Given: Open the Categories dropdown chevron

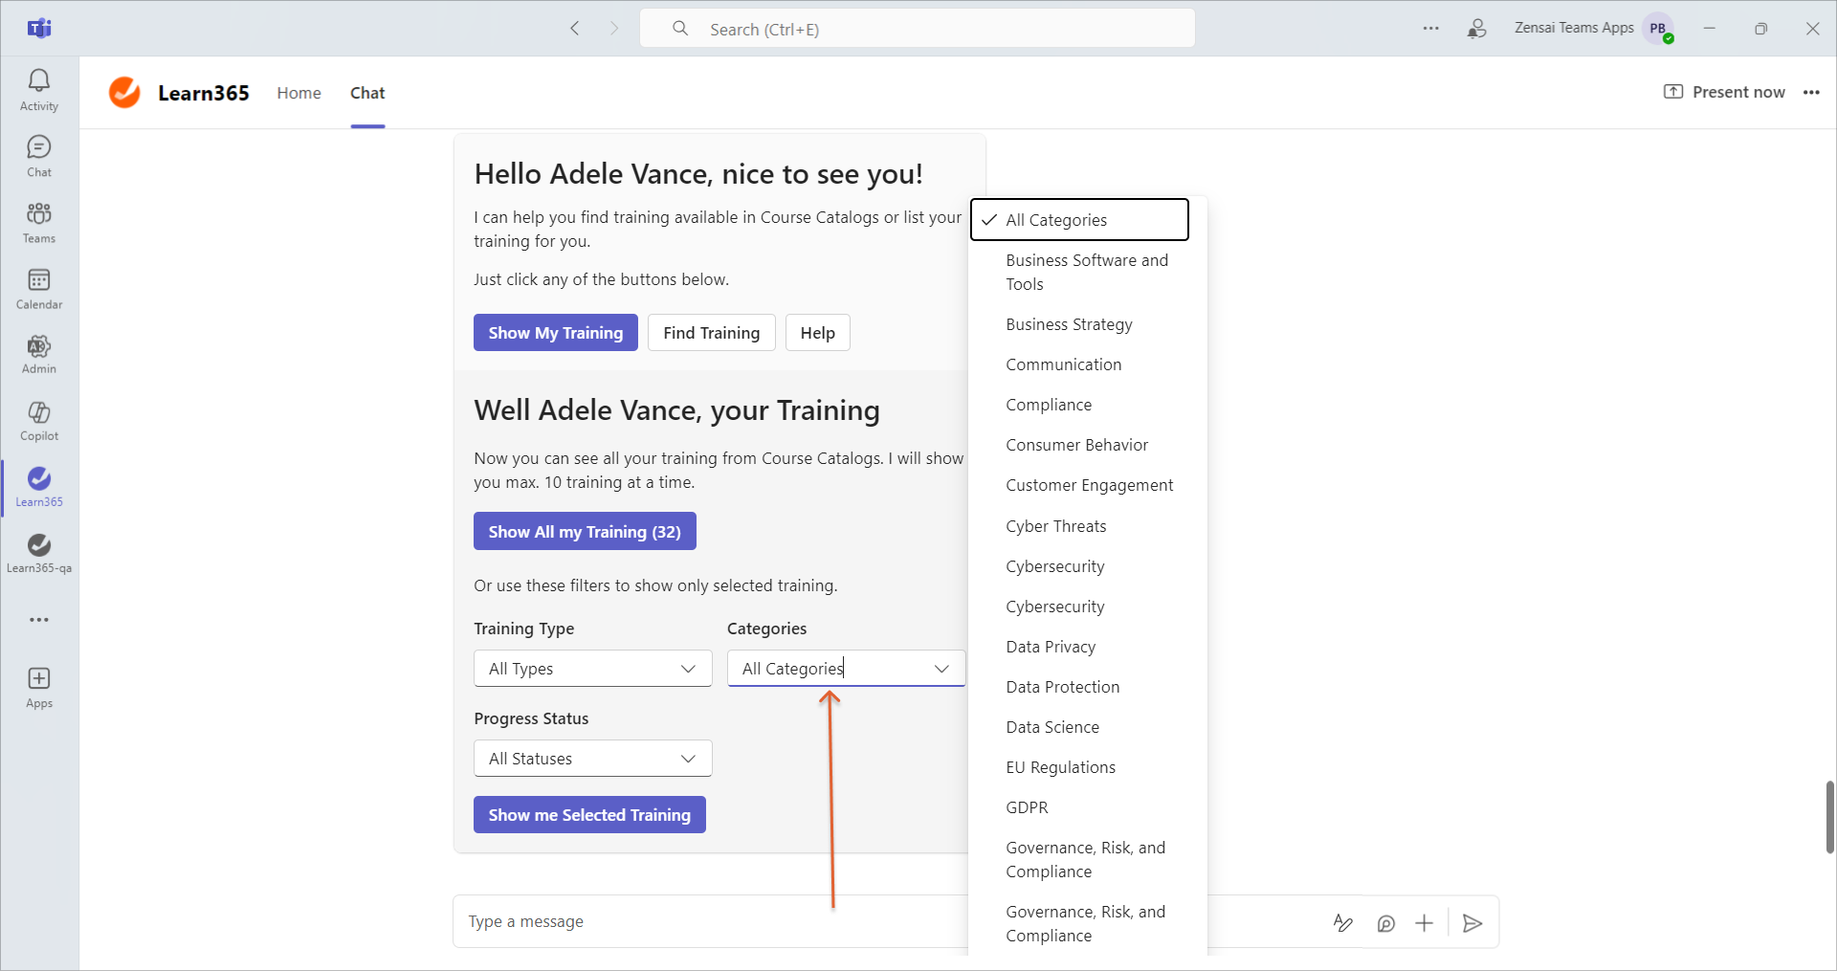Looking at the screenshot, I should tap(941, 669).
